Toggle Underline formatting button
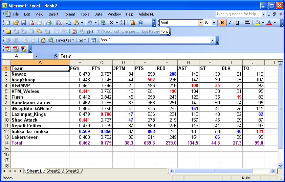 pyautogui.click(x=238, y=23)
